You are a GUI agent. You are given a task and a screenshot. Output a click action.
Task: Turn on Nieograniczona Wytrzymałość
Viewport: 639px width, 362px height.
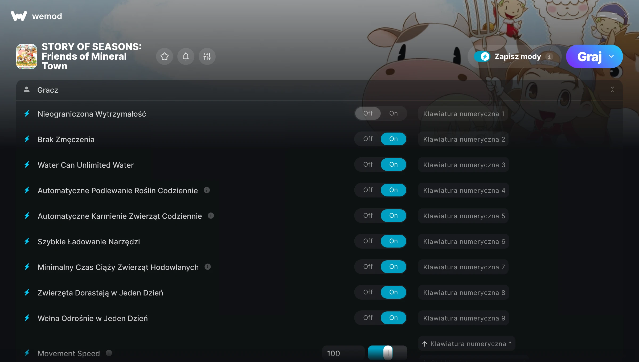(394, 113)
